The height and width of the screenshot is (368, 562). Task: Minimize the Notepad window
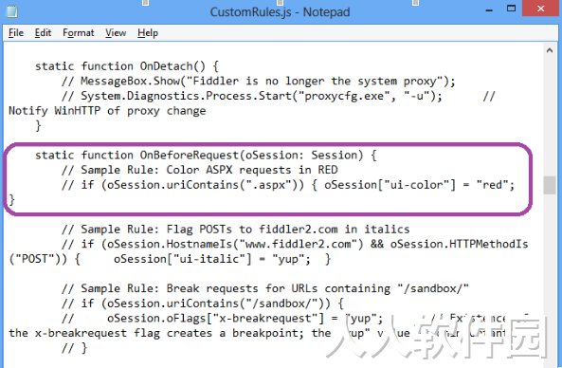click(x=489, y=9)
